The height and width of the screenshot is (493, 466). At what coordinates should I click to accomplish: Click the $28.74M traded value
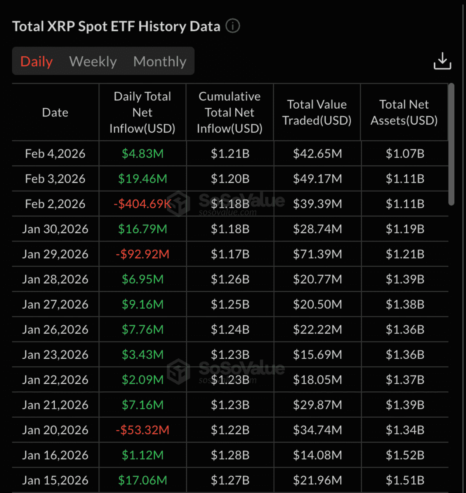pos(317,229)
